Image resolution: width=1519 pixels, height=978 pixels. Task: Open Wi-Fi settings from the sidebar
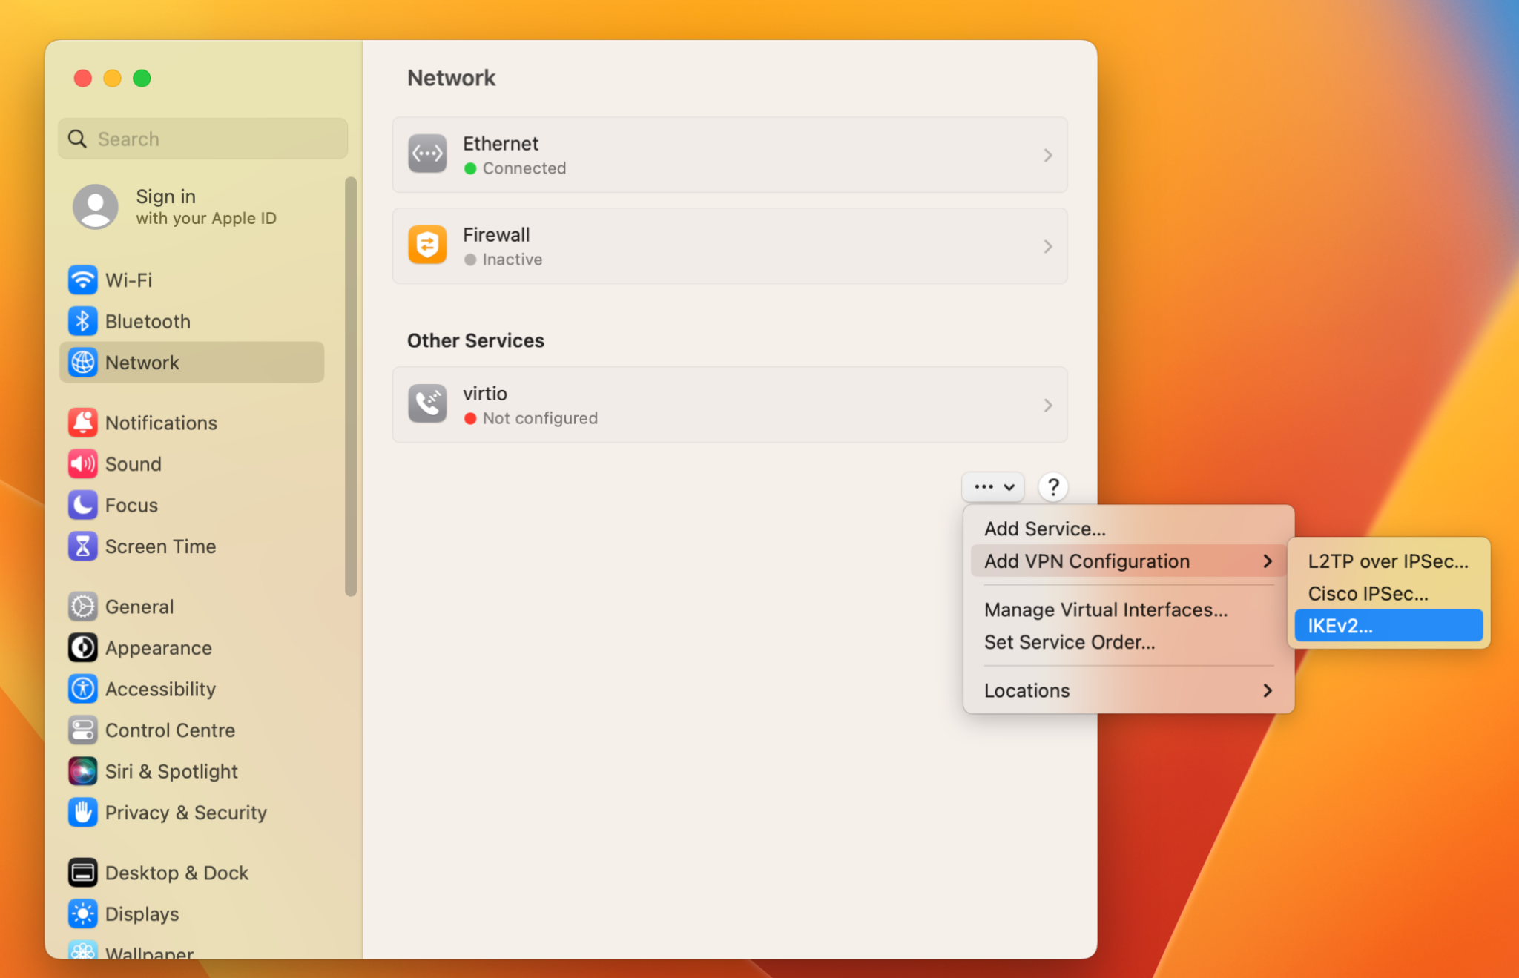(82, 280)
